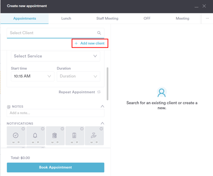Toggle SMS on the clipboard notification card
Screen dimensions: 213x176
click(x=57, y=142)
